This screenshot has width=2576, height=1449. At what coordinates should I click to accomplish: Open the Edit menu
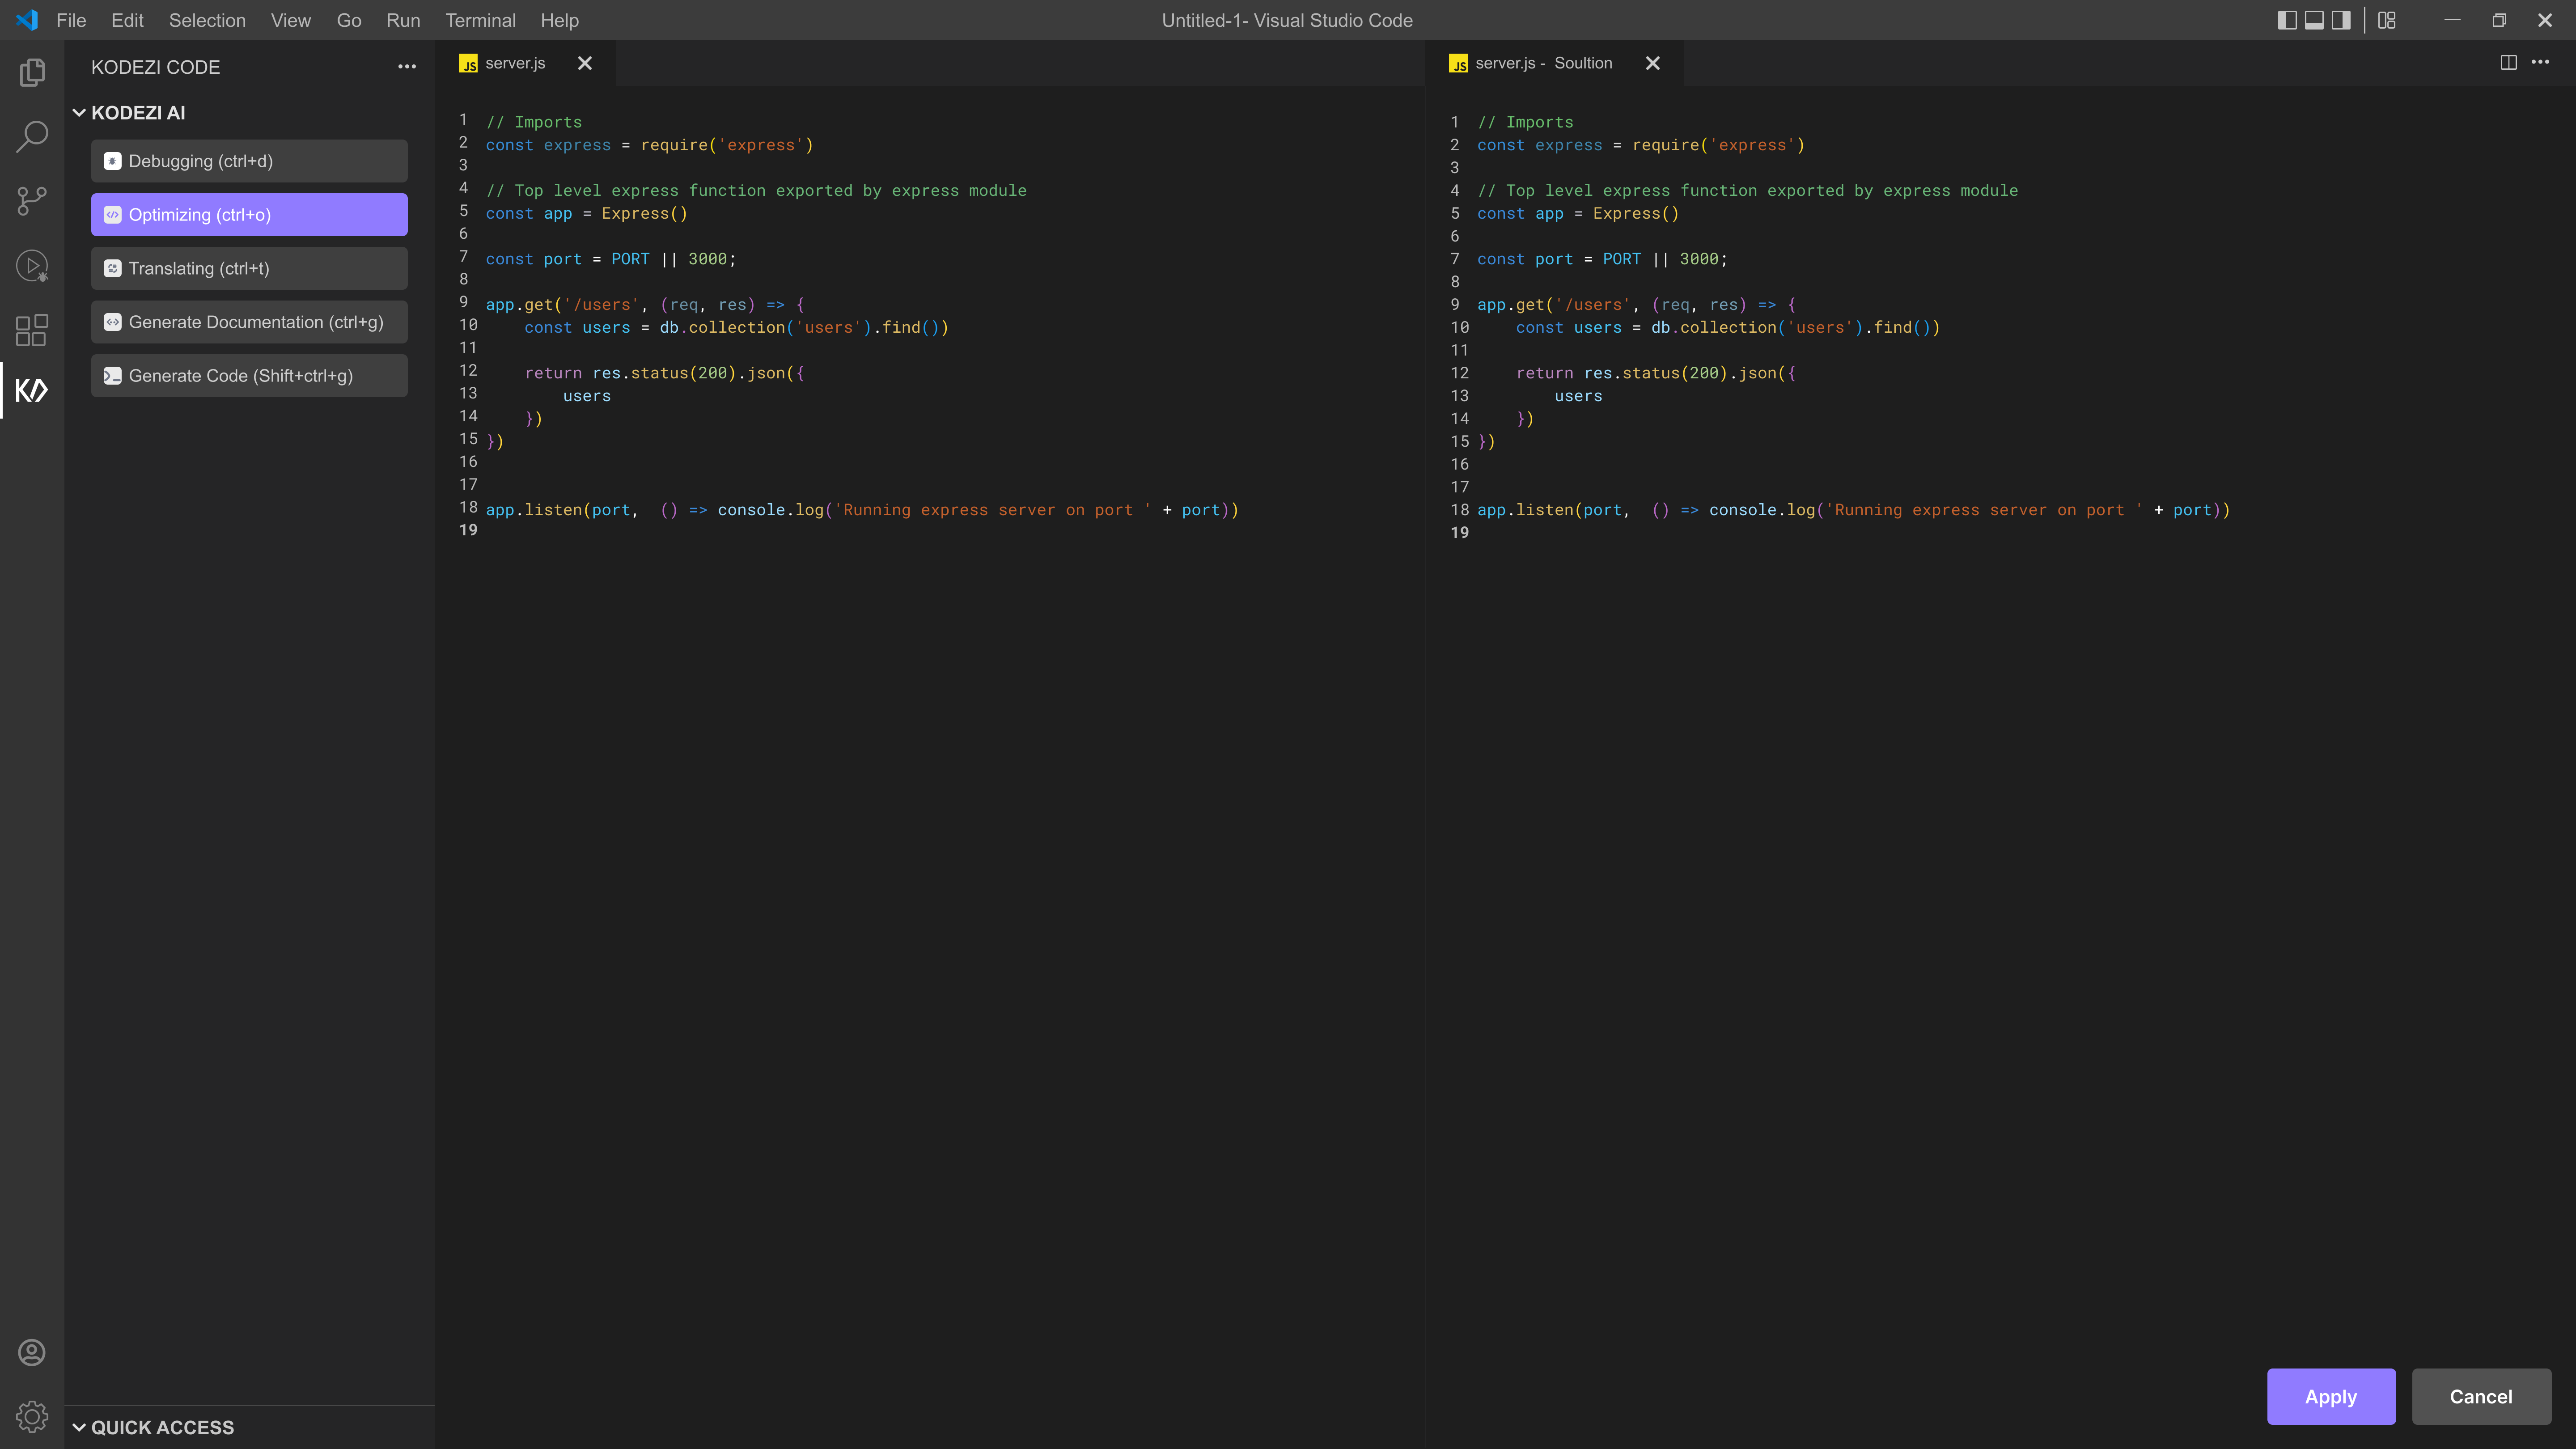pyautogui.click(x=127, y=20)
